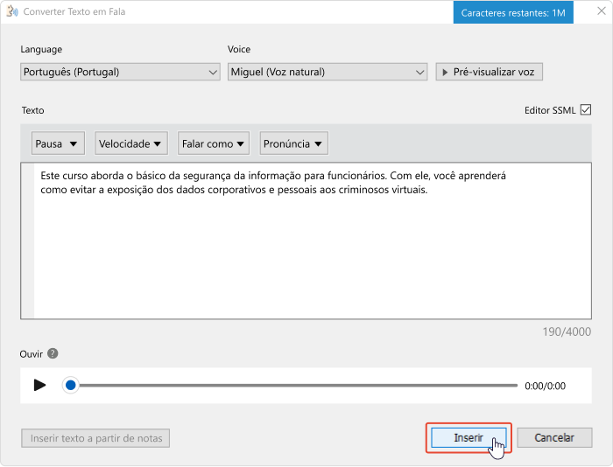Click the Inserir button

[x=469, y=438]
